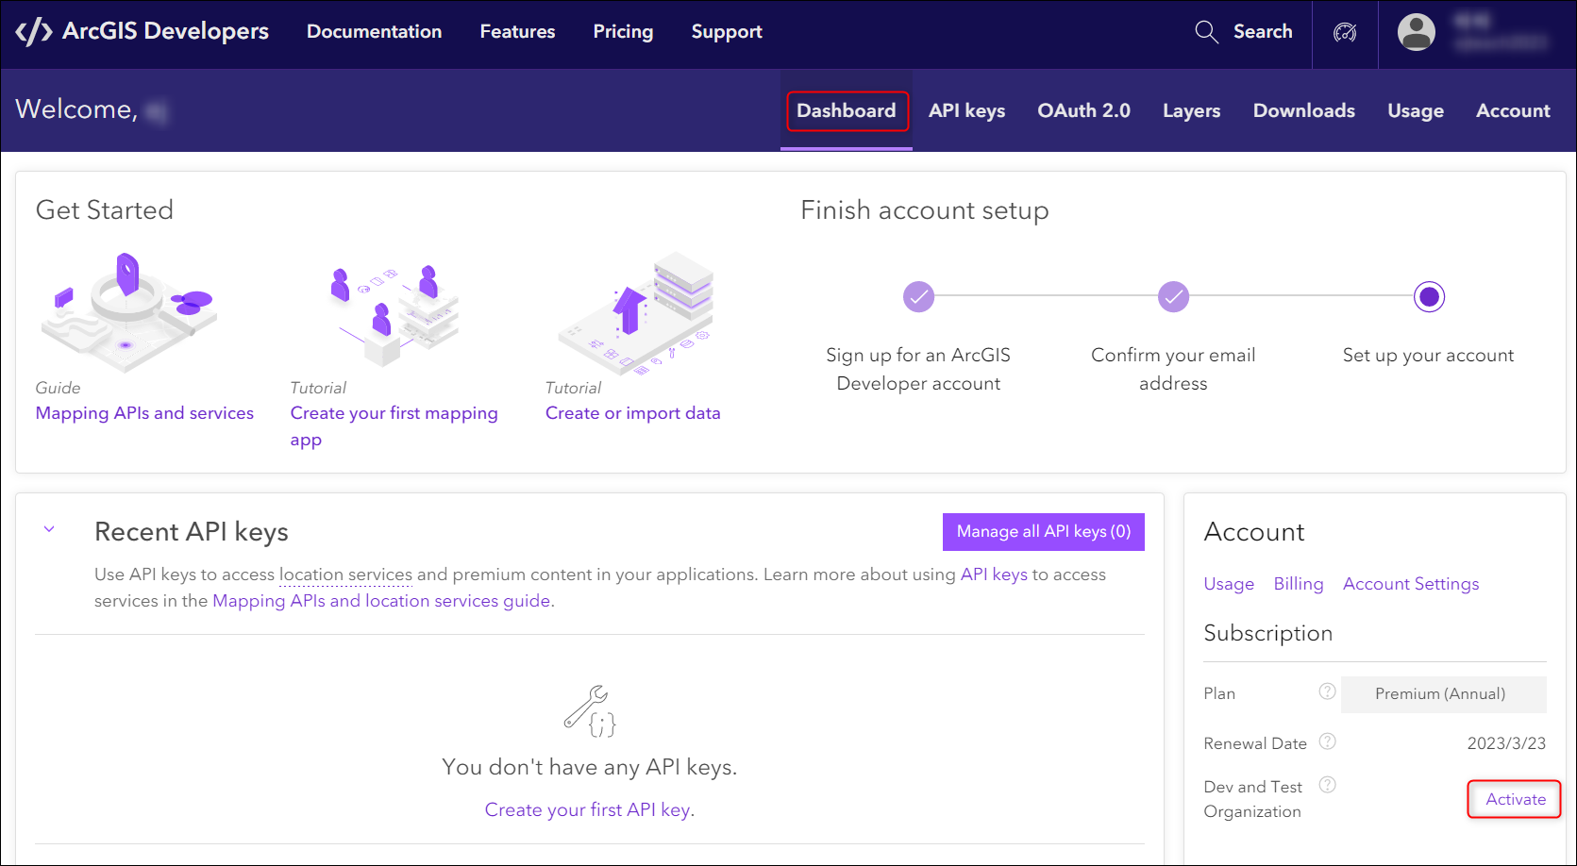Click Manage all API keys button
This screenshot has height=866, width=1577.
click(1043, 531)
